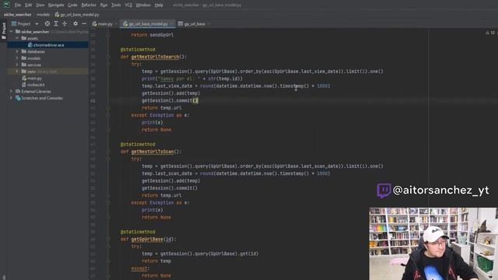The height and width of the screenshot is (280, 498).
Task: Close the gp_url_base table tab
Action: 209,24
